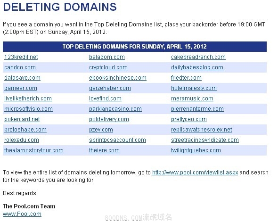Click the baladom.com link
This screenshot has width=278, height=222.
pyautogui.click(x=107, y=57)
